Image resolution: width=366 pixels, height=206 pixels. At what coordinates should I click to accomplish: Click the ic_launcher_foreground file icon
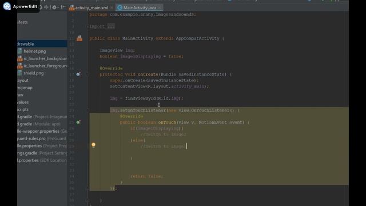(x=20, y=66)
